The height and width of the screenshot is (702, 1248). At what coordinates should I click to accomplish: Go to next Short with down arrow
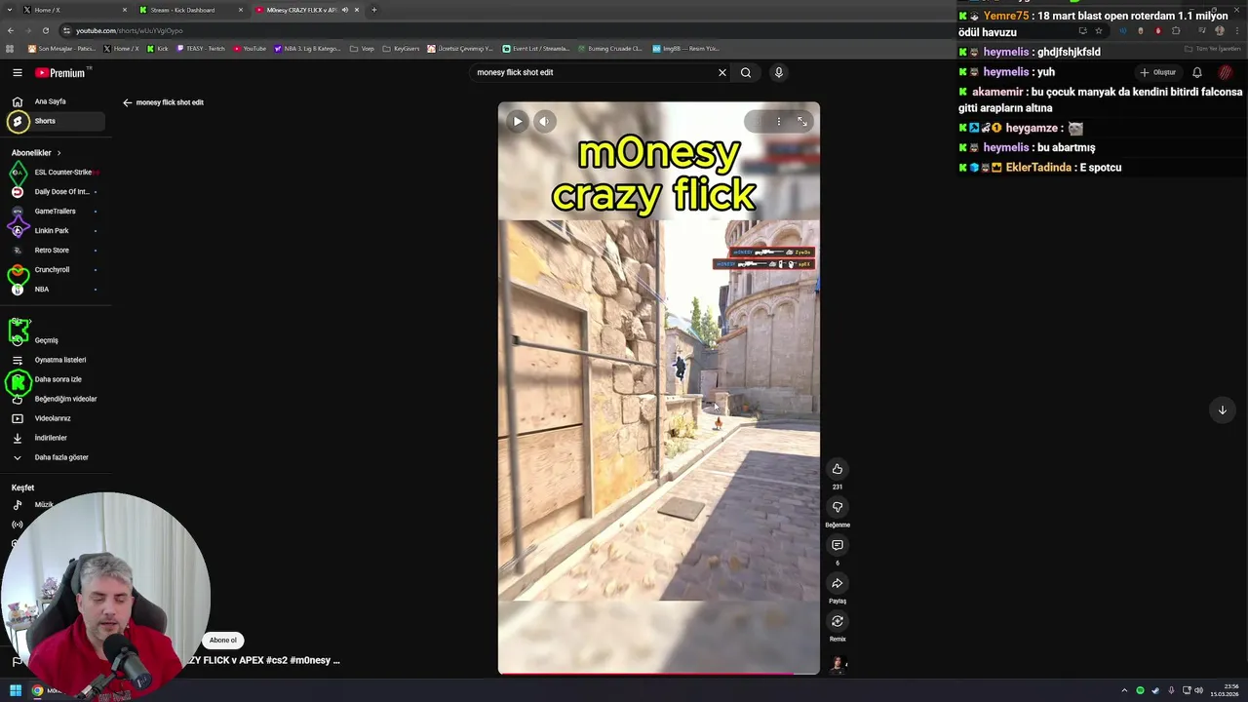[1222, 409]
